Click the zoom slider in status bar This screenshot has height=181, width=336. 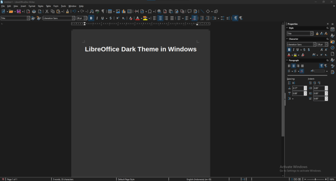tap(315, 179)
